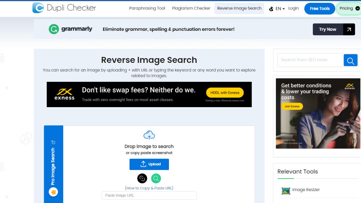Click the Relevant Tools heading

[298, 171]
